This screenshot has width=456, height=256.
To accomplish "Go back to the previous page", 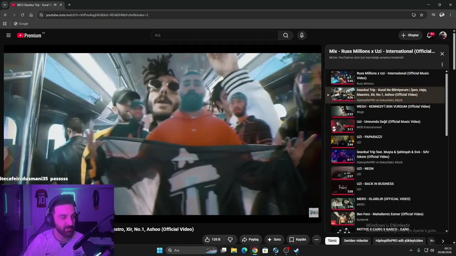I will coord(5,15).
